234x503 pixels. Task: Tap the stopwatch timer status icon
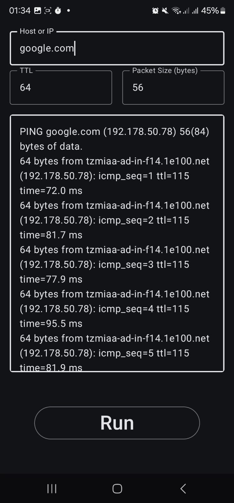click(x=58, y=11)
